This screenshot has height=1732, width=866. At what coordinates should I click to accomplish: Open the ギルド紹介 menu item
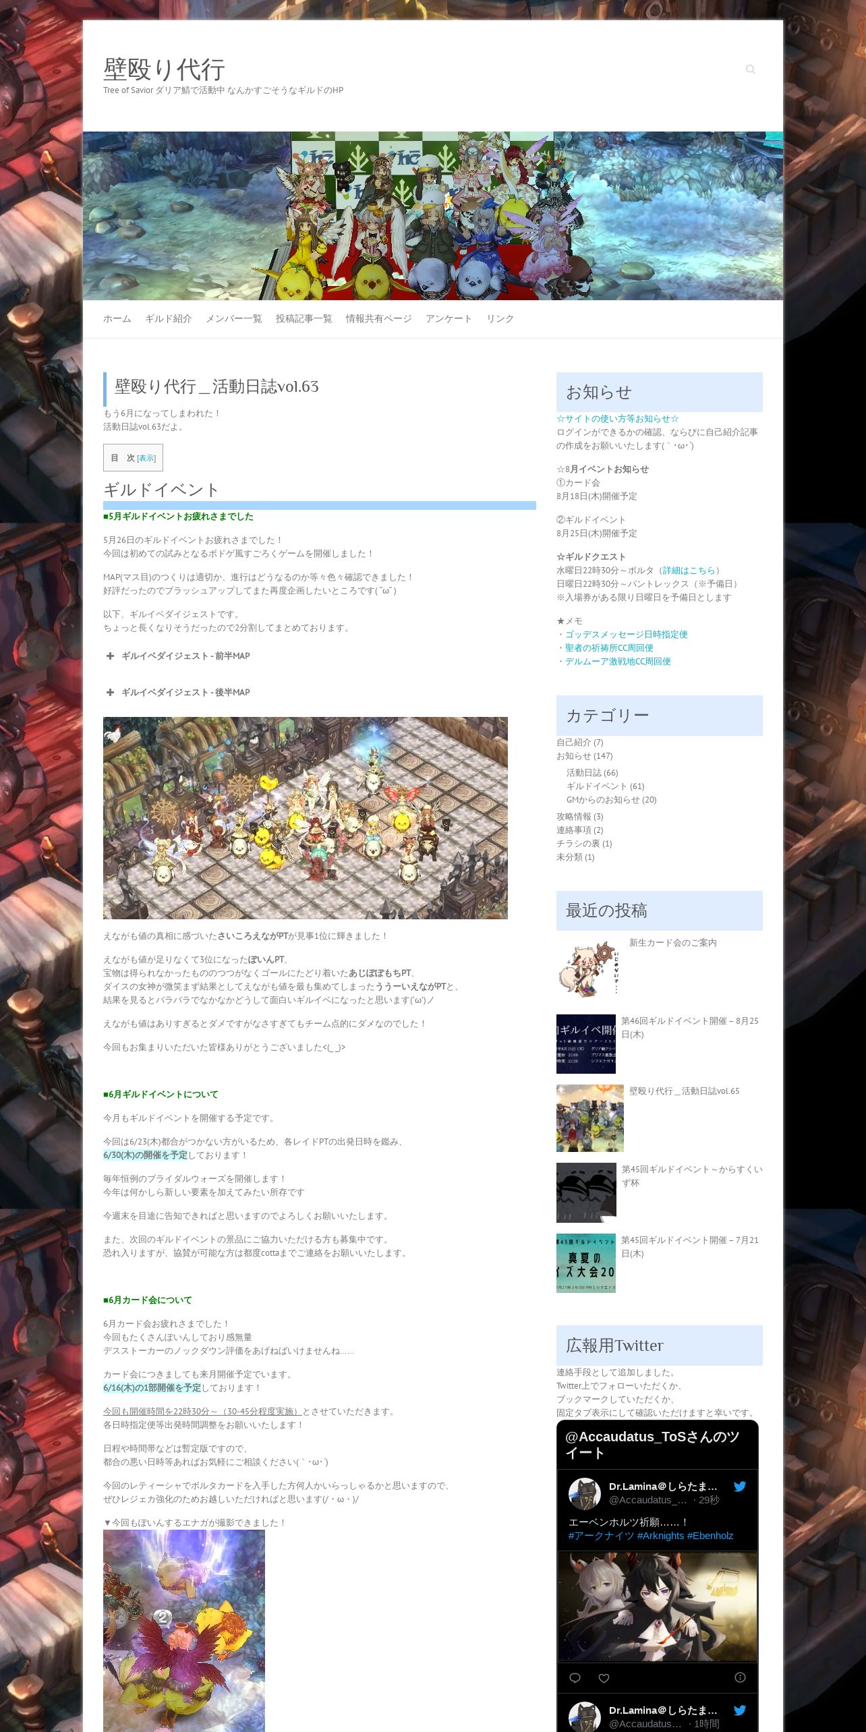coord(169,318)
